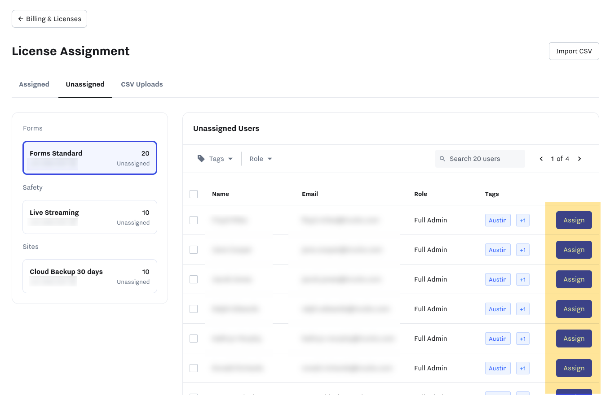Check the sixth user row's checkbox

click(x=194, y=368)
